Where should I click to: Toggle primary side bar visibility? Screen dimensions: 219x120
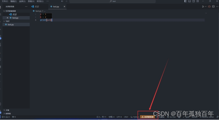(x=185, y=1)
